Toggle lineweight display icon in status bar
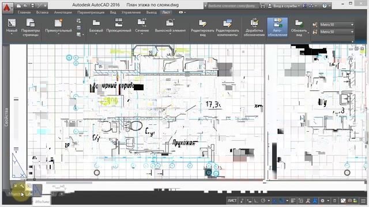 (x=293, y=201)
